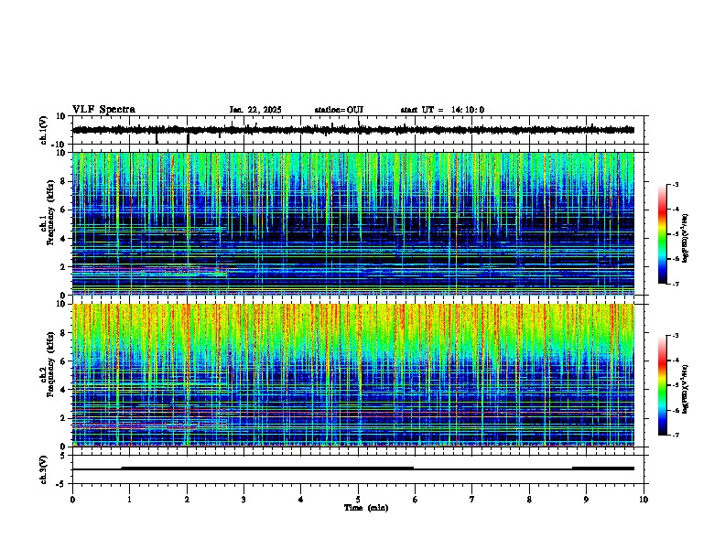725x560 pixels.
Task: Click the "VLF Spectra" plot title
Action: click(x=103, y=110)
